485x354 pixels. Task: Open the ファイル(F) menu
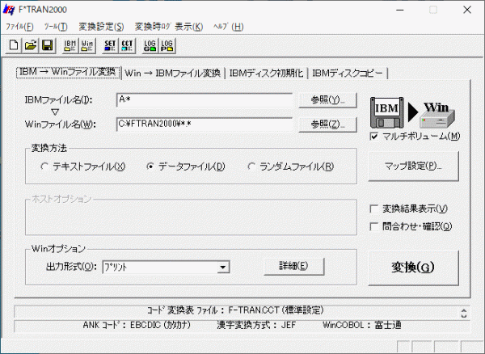(19, 27)
